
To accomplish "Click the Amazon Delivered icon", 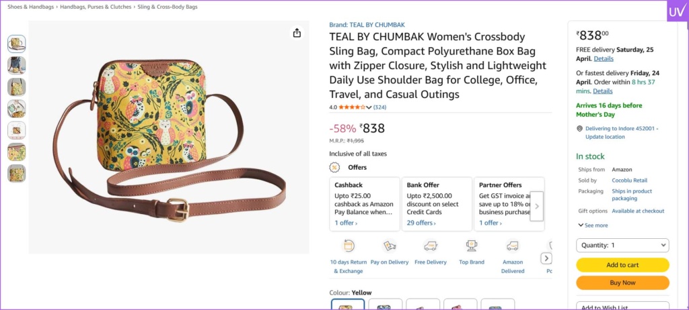I will (x=513, y=246).
